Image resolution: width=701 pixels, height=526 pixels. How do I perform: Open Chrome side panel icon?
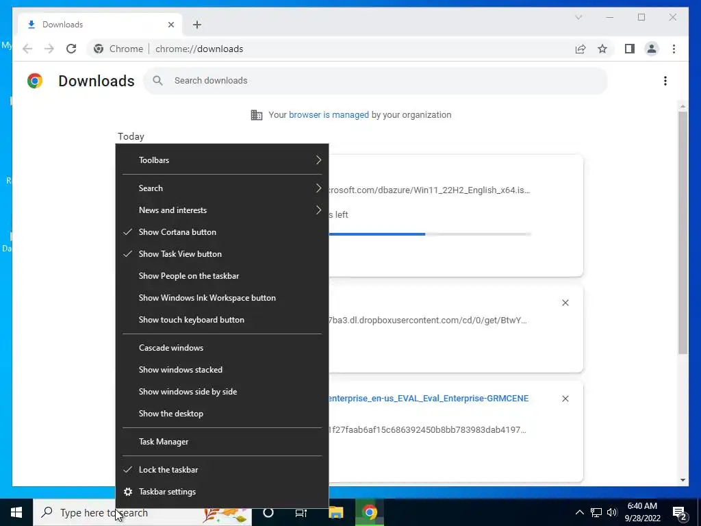tap(630, 49)
